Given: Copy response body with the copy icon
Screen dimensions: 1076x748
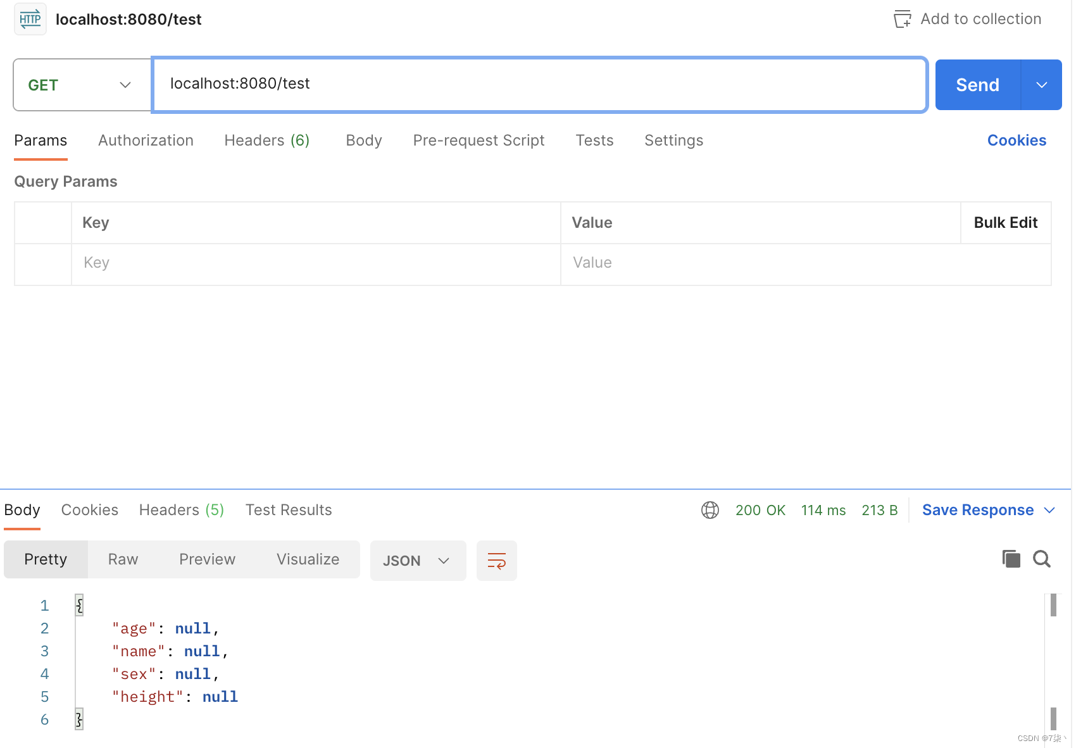Looking at the screenshot, I should pos(1011,559).
